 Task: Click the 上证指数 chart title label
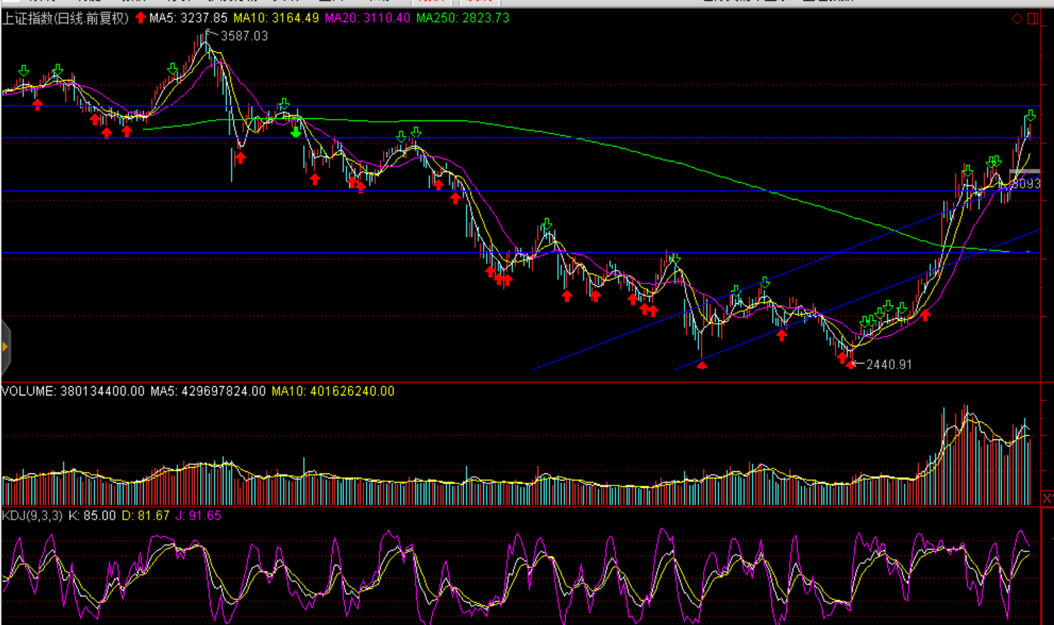click(65, 18)
